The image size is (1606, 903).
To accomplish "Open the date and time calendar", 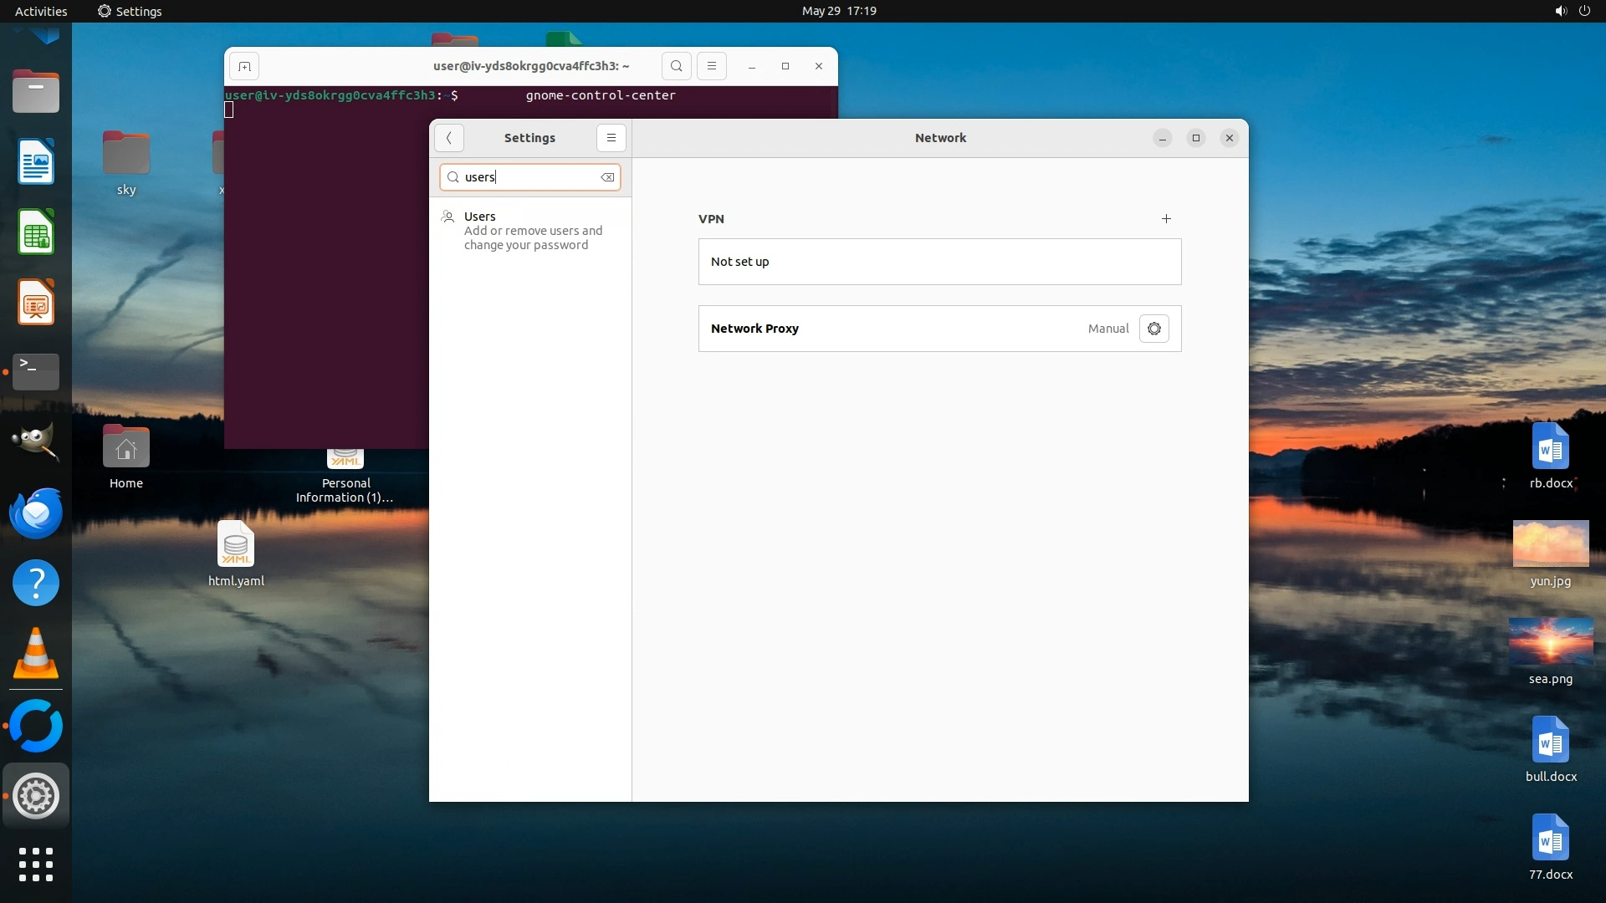I will click(x=838, y=11).
